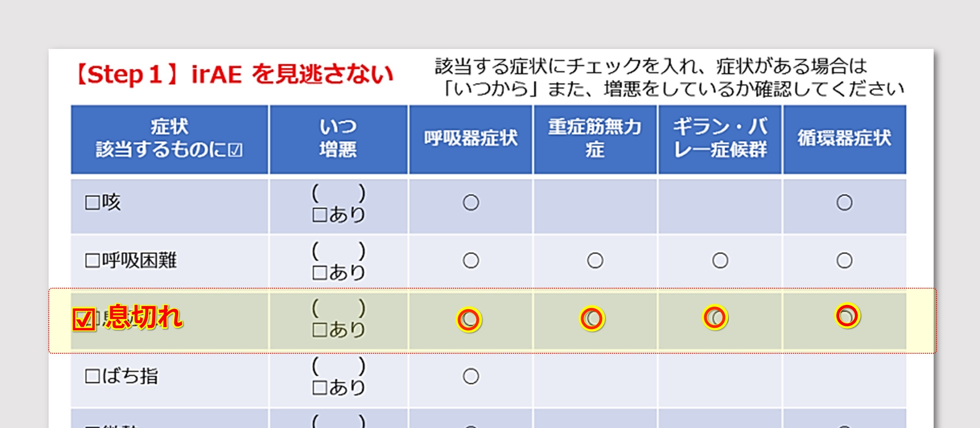Tick あり checkbox in ばち指 row
Image resolution: width=980 pixels, height=428 pixels.
(319, 388)
